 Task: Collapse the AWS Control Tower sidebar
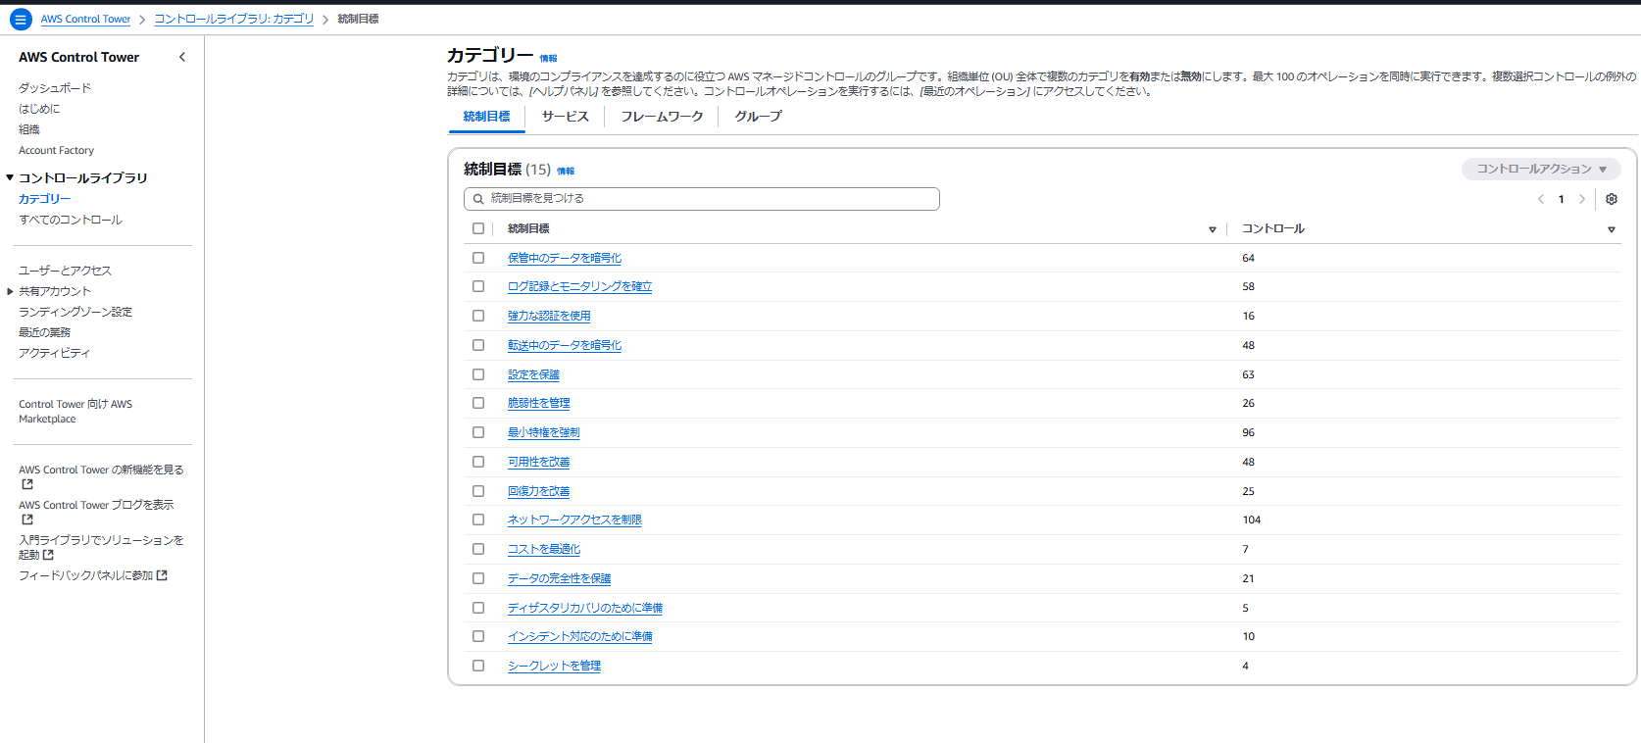click(182, 57)
